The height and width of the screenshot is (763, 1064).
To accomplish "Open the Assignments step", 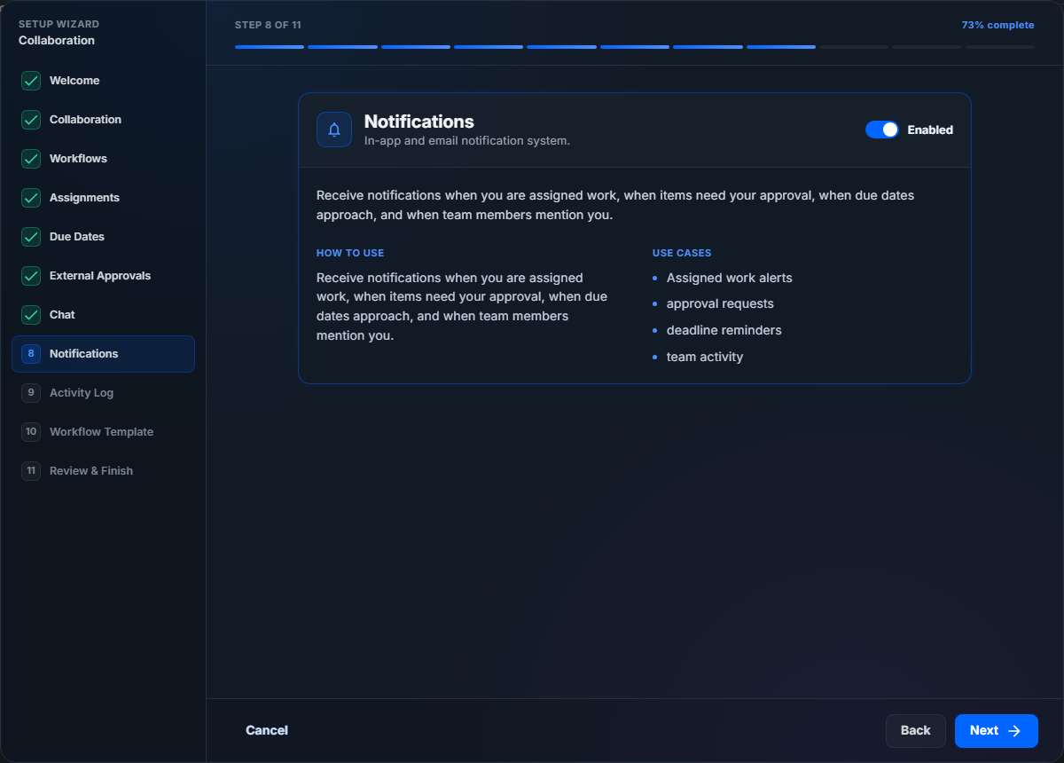I will click(103, 198).
